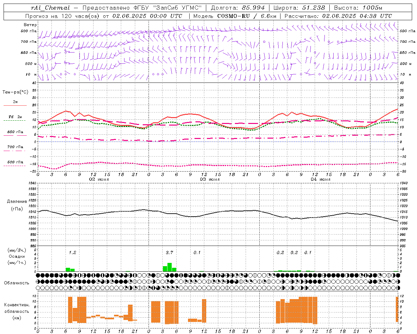Click the 1.2 precipitation total value
The height and width of the screenshot is (334, 417).
pyautogui.click(x=72, y=253)
